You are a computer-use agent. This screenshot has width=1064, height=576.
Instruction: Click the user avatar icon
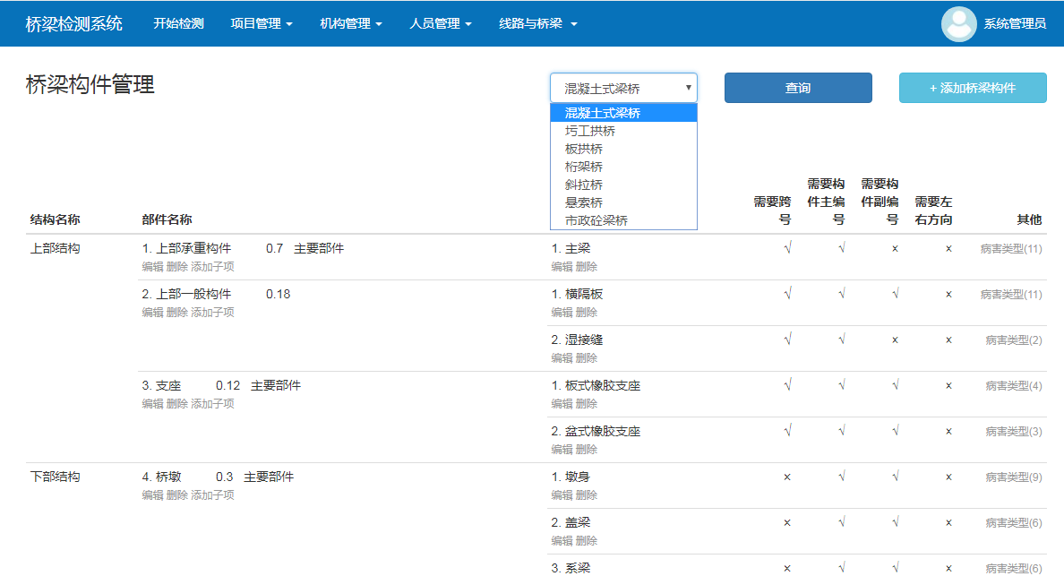(x=958, y=24)
